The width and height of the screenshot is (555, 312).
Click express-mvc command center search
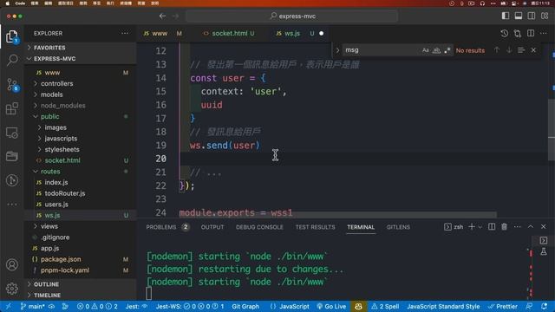292,16
